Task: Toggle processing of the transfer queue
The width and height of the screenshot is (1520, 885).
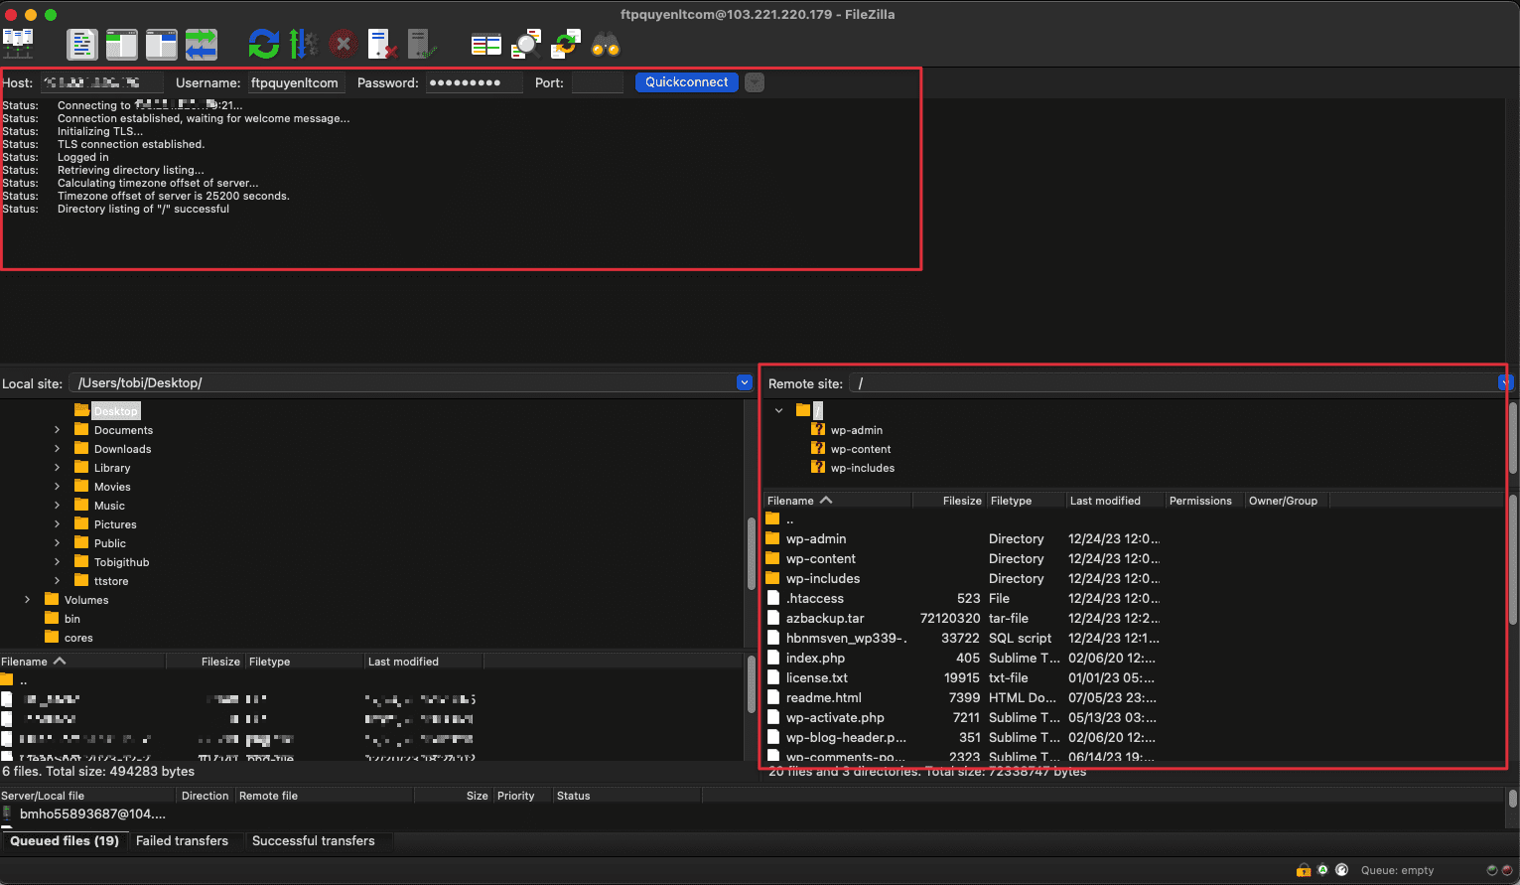Action: 303,44
